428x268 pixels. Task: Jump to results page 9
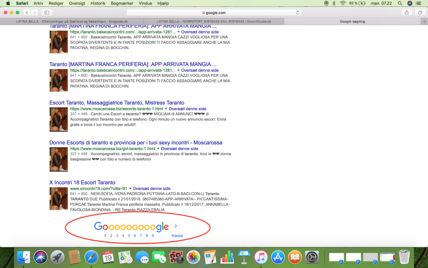153,236
